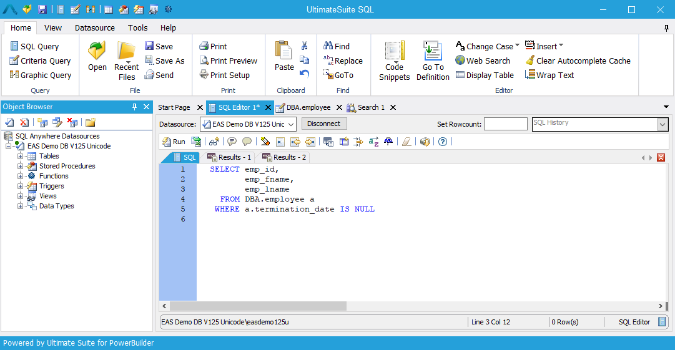Click Clear Autocomplete Cache
The image size is (675, 350).
pyautogui.click(x=578, y=61)
